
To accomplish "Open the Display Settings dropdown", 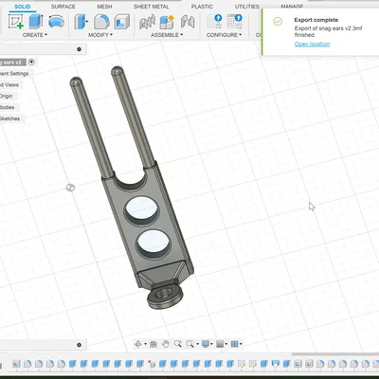I will click(x=208, y=344).
